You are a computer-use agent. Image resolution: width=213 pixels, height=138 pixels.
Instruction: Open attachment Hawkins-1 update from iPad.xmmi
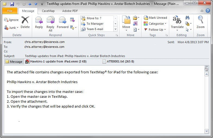tap(56, 61)
